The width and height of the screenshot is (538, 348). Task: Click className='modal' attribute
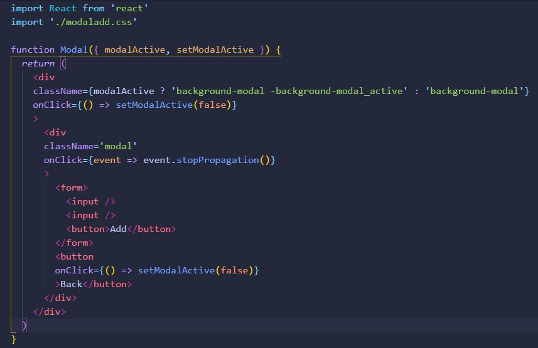point(90,146)
